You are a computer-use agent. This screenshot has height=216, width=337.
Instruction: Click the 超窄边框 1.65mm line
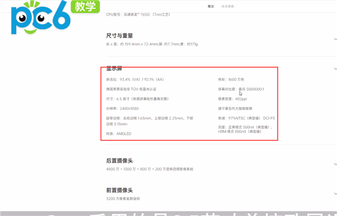pos(149,121)
